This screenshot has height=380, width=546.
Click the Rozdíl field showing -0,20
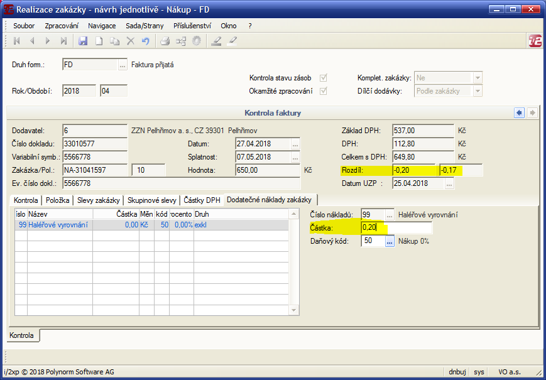(x=414, y=170)
